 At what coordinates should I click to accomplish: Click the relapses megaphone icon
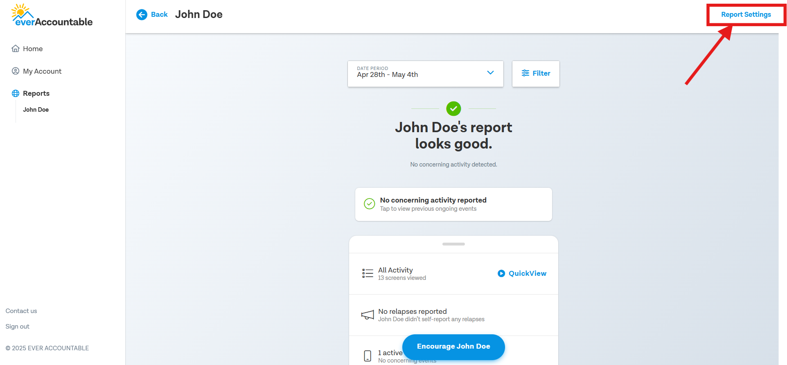pos(368,315)
